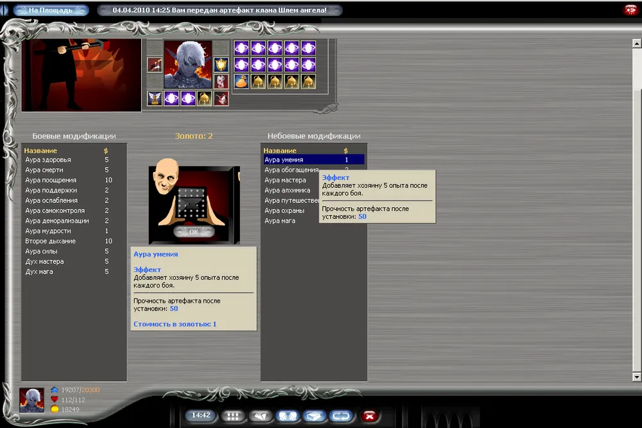
Task: Click the white-haired character portrait
Action: tap(187, 65)
